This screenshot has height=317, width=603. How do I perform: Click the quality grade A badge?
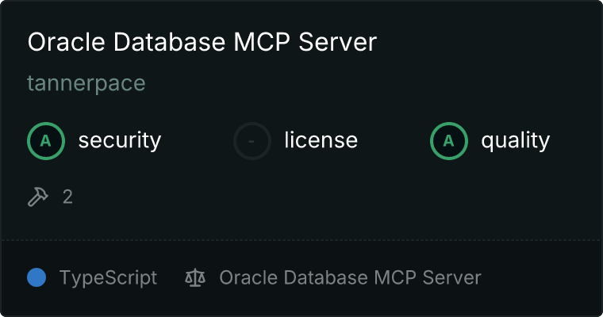tap(449, 141)
